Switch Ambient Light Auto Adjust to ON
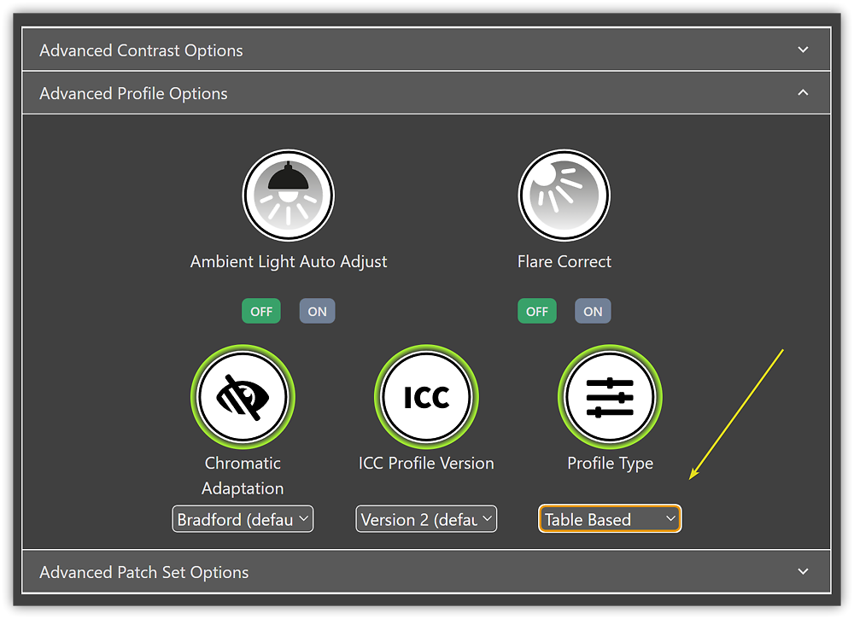Image resolution: width=854 pixels, height=619 pixels. (317, 311)
